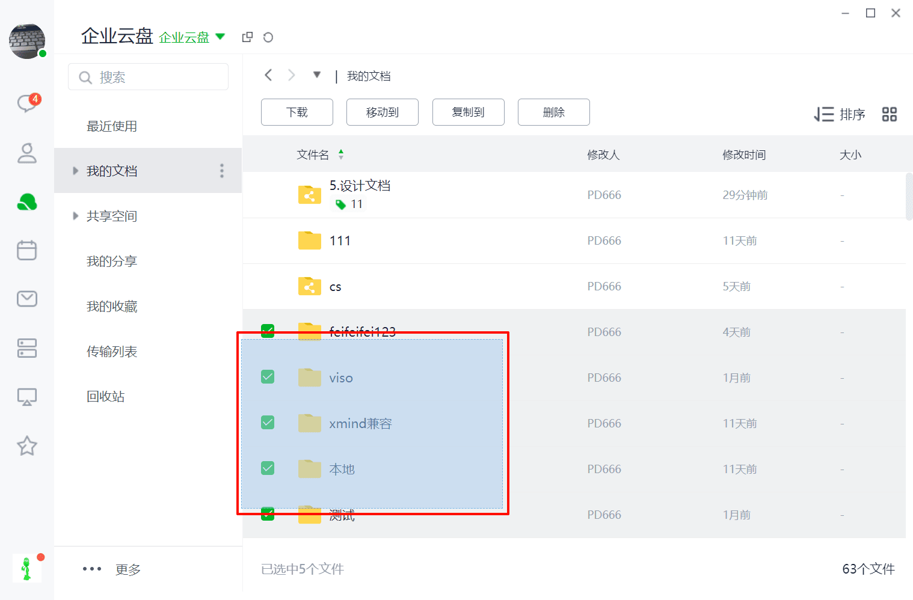The height and width of the screenshot is (600, 913).
Task: Click the 修改人 column header
Action: coord(603,155)
